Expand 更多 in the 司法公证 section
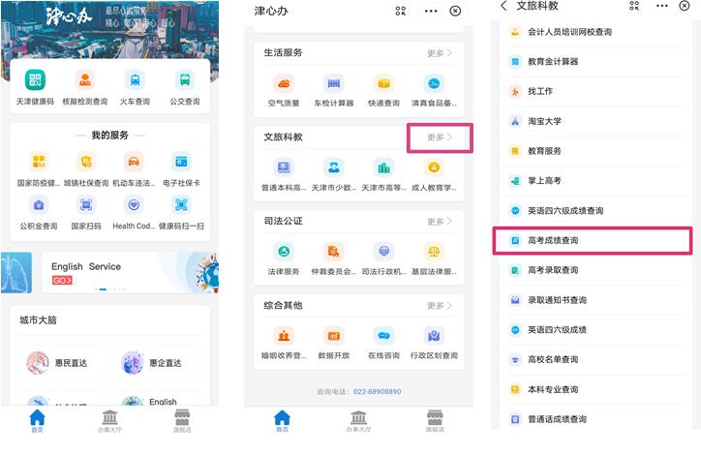The width and height of the screenshot is (701, 456). (440, 222)
